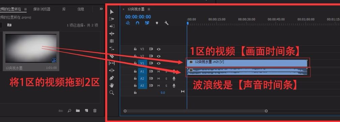Mute track A1 with M button
This screenshot has width=340, height=122.
[x=159, y=71]
